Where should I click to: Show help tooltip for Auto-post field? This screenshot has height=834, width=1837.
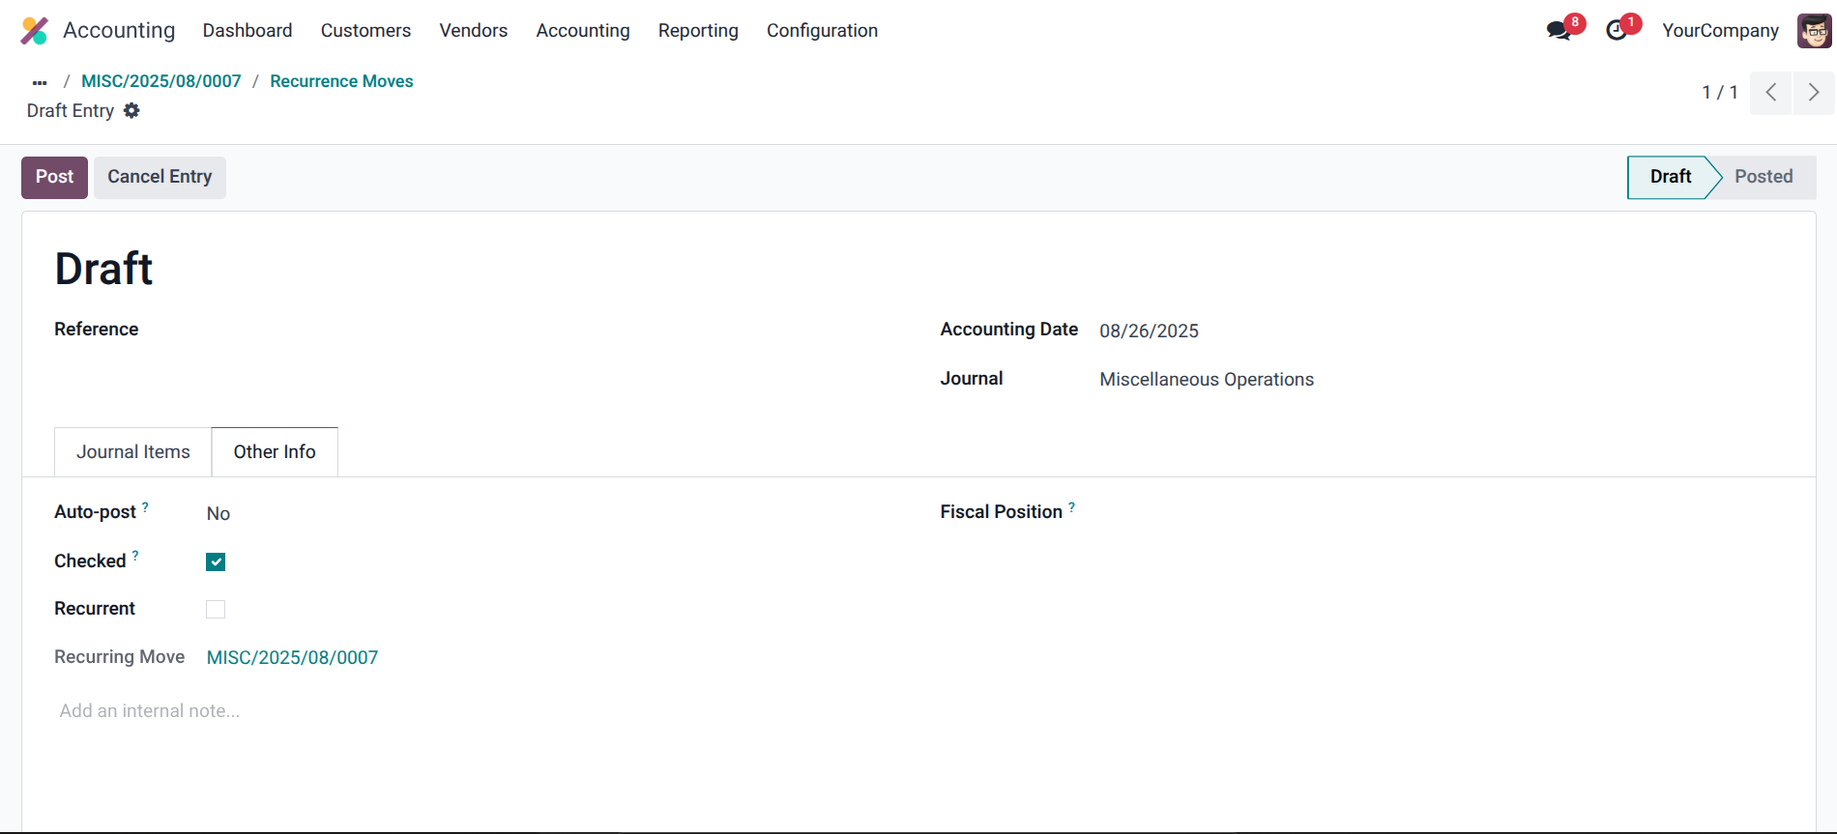tap(145, 507)
